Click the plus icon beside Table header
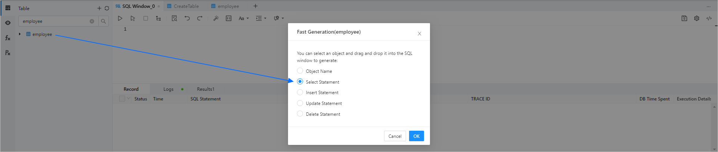This screenshot has height=152, width=718. click(x=99, y=8)
